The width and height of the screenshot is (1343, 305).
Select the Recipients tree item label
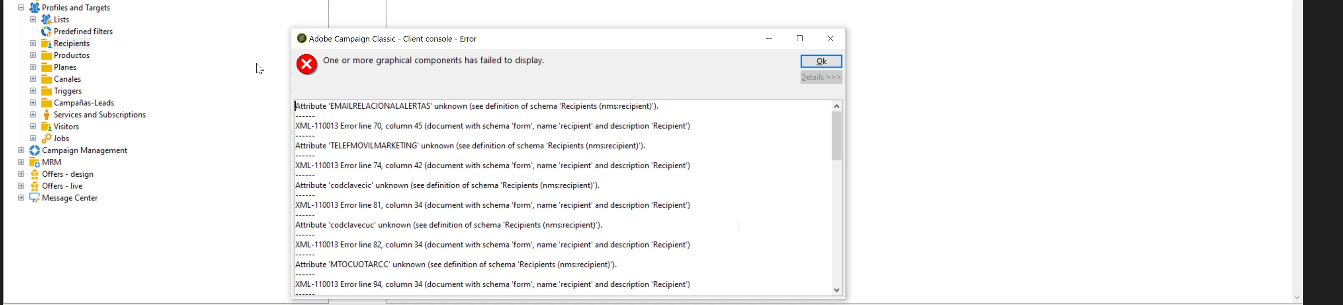(72, 43)
